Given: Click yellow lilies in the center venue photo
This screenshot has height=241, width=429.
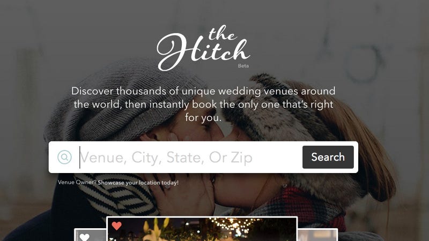Looking at the screenshot, I should (156, 231).
